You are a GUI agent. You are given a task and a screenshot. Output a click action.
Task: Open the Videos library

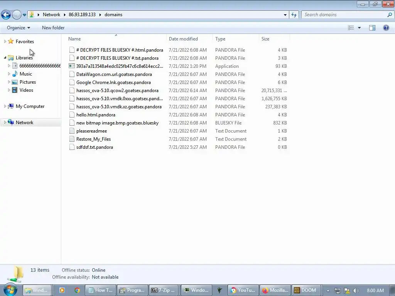[26, 90]
